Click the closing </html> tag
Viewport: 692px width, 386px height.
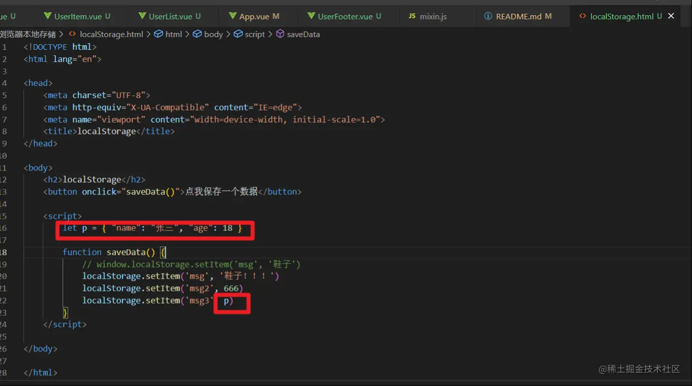coord(41,373)
